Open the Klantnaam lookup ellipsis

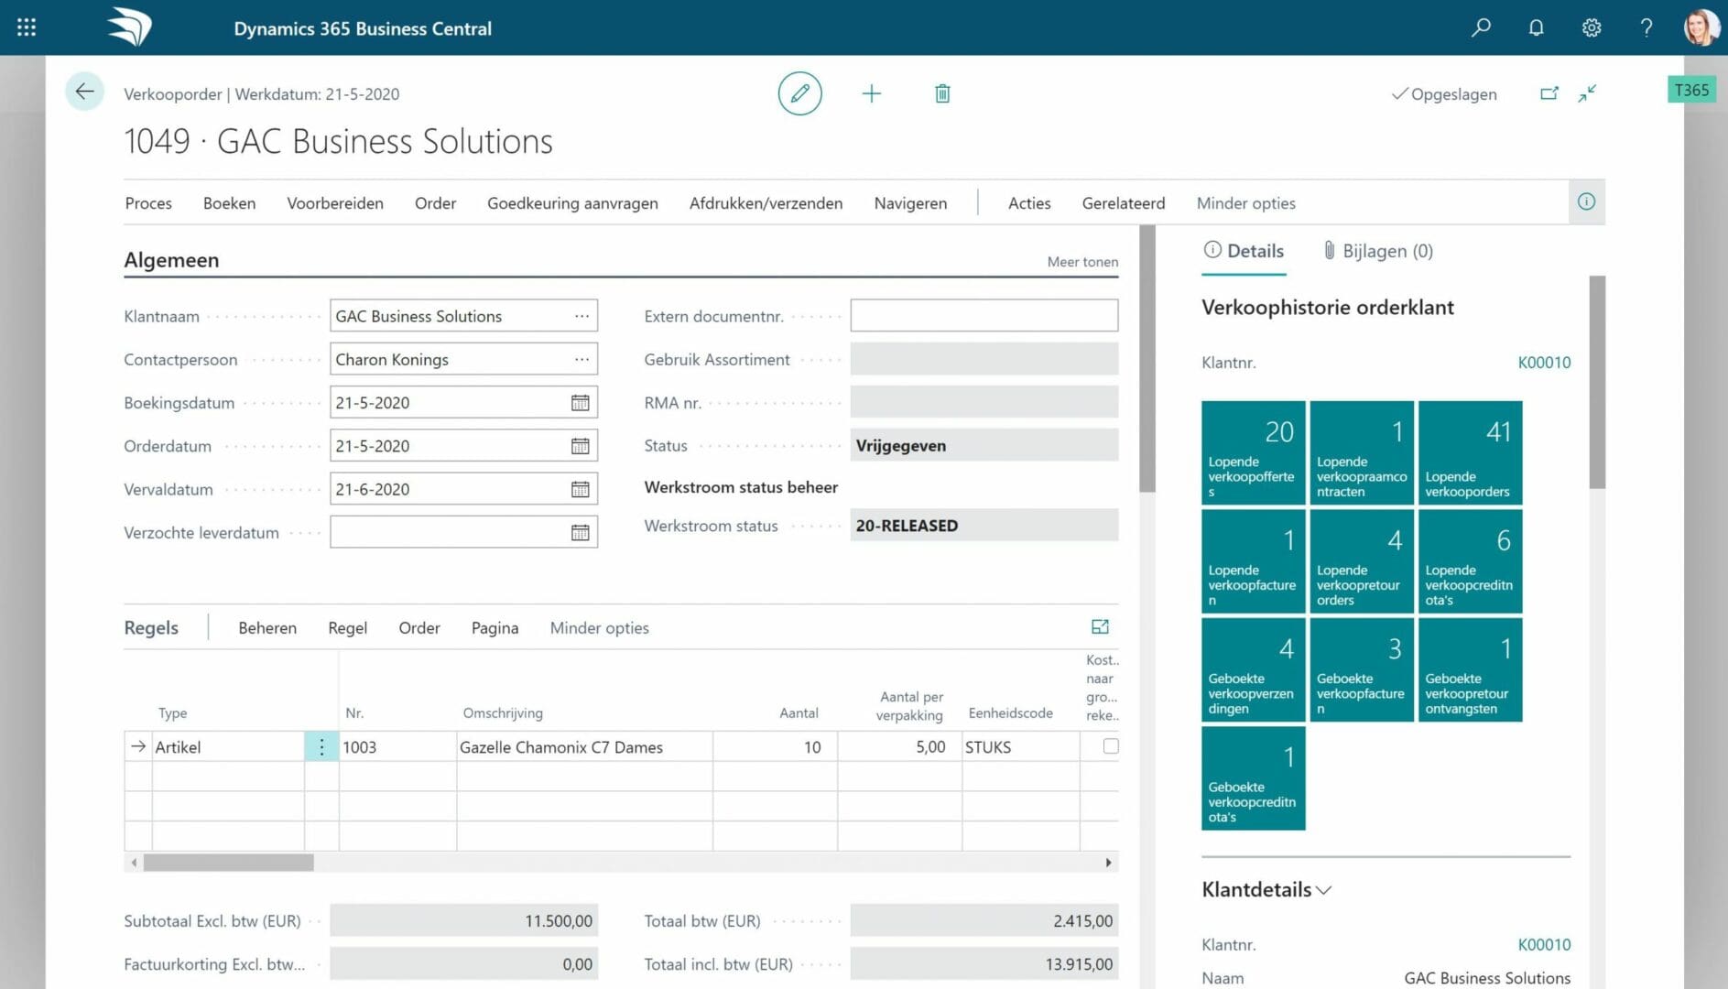point(581,316)
